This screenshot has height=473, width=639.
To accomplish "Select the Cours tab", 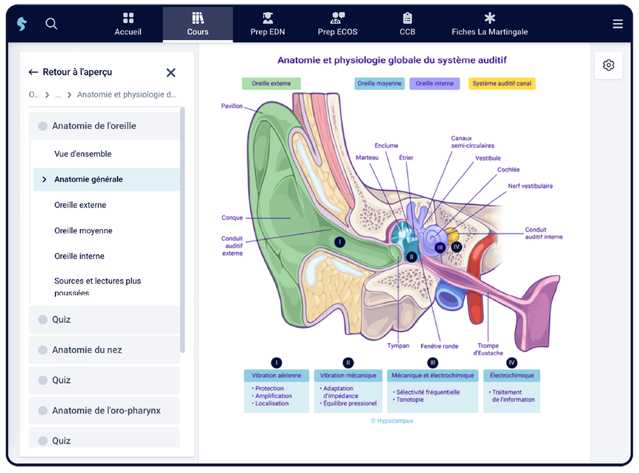I will pyautogui.click(x=197, y=25).
